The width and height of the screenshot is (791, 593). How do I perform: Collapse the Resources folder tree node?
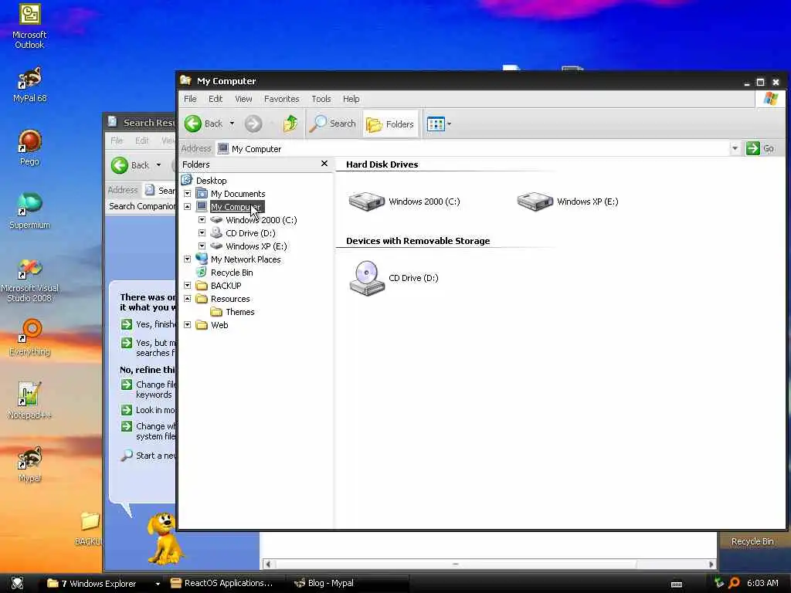(x=187, y=299)
